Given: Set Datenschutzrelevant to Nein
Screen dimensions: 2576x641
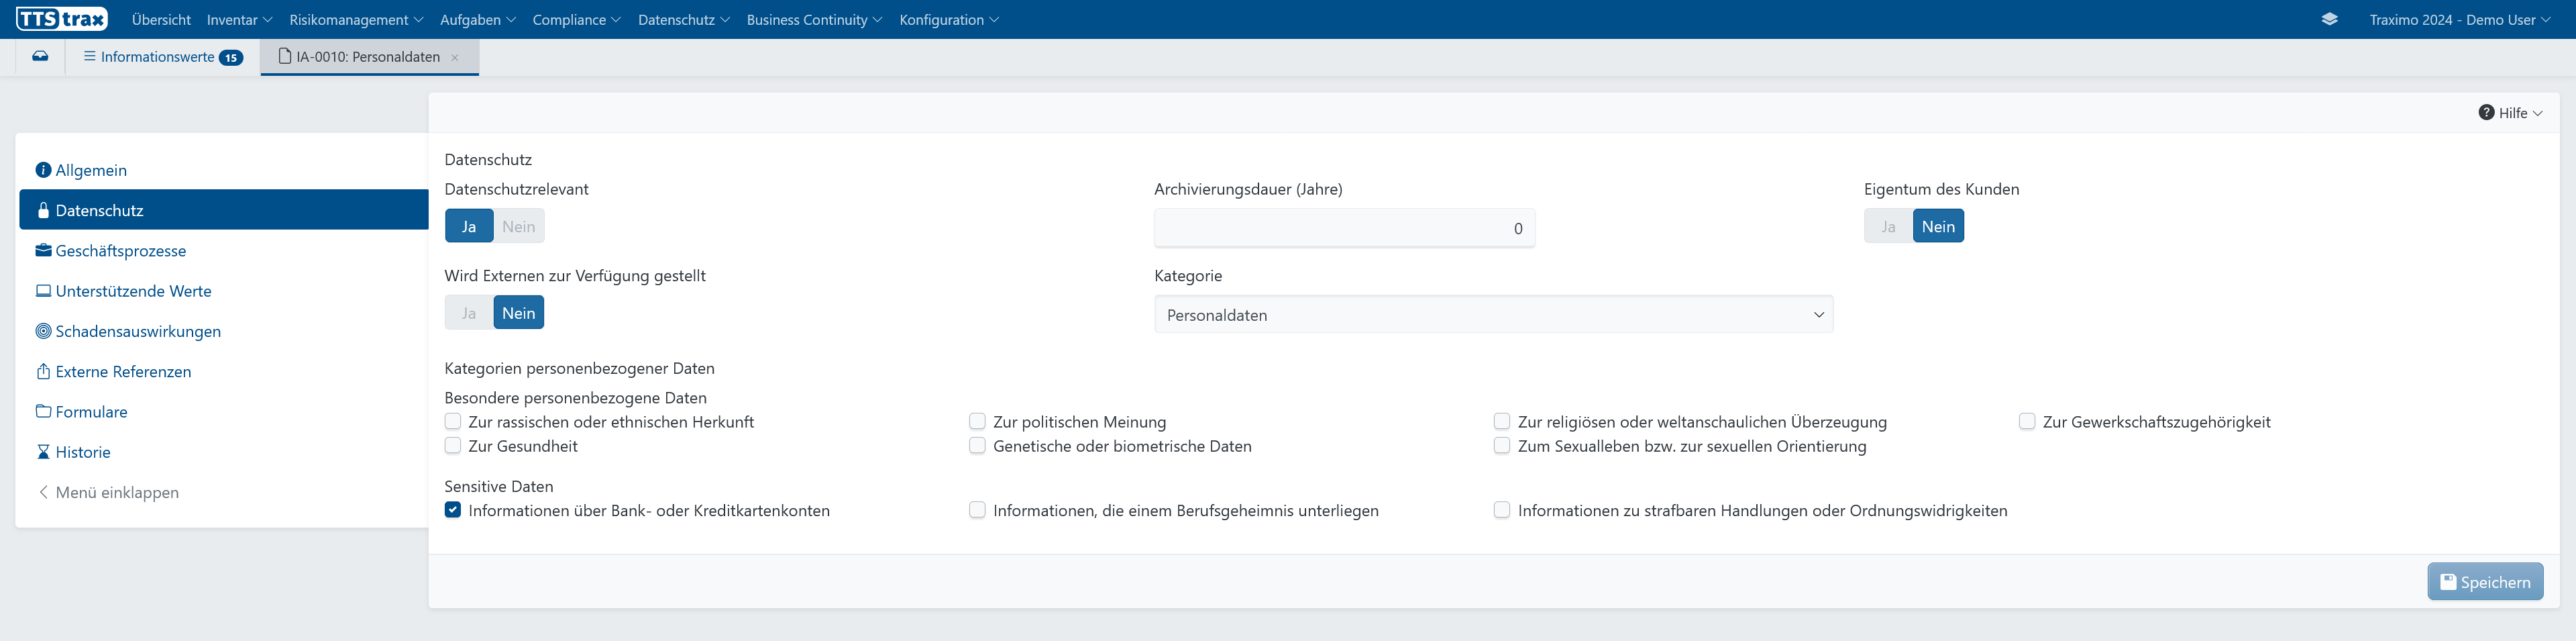Looking at the screenshot, I should 519,226.
